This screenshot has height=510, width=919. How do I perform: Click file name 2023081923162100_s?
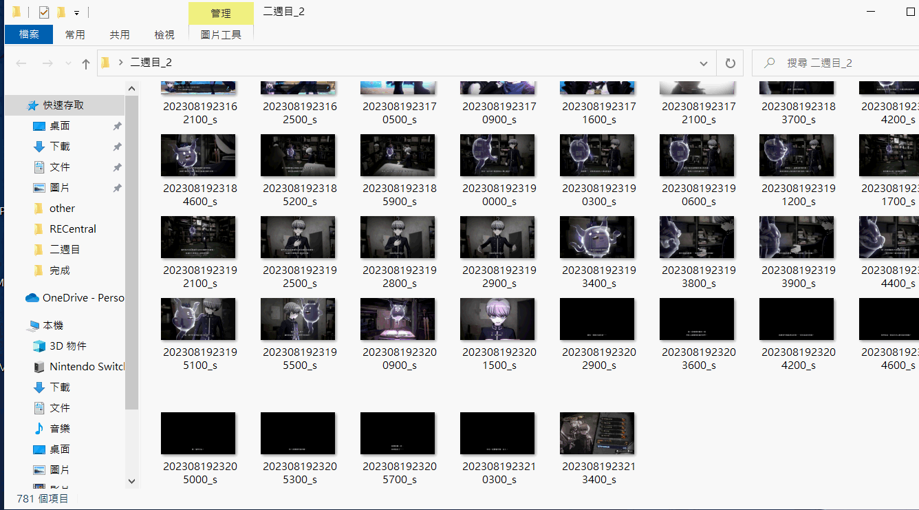tap(200, 113)
